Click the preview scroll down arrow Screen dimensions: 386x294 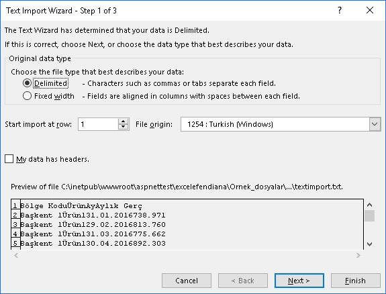[369, 244]
